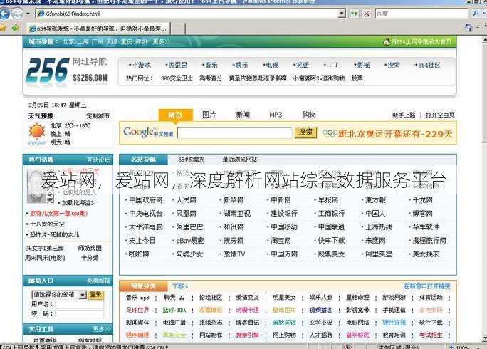Open 中国政府网 link
The image size is (487, 349).
(146, 200)
